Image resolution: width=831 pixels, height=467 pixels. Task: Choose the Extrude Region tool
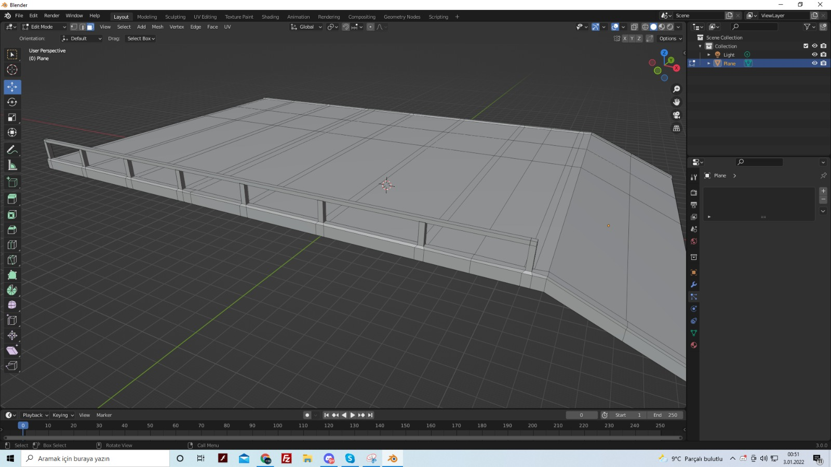[12, 199]
